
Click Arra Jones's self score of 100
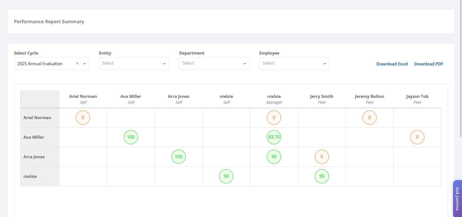click(x=179, y=157)
